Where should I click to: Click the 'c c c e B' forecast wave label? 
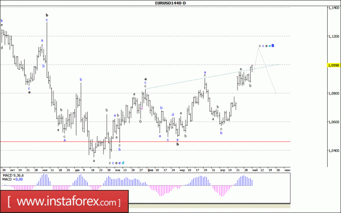point(267,46)
